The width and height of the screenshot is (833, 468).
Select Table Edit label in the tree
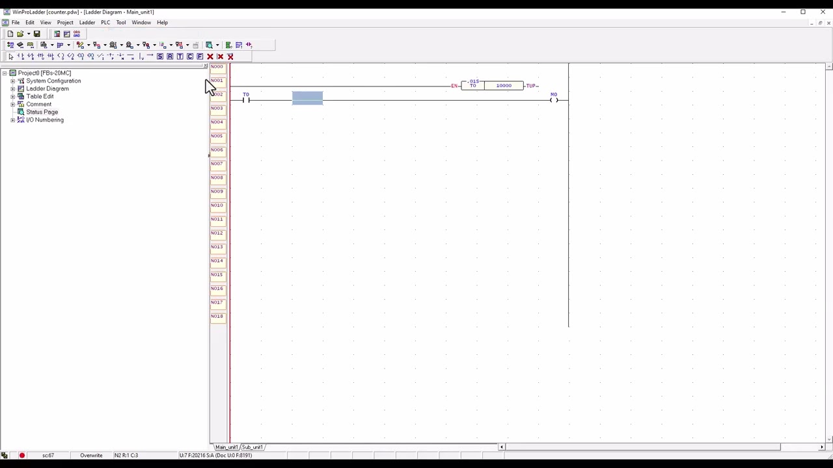pyautogui.click(x=40, y=96)
